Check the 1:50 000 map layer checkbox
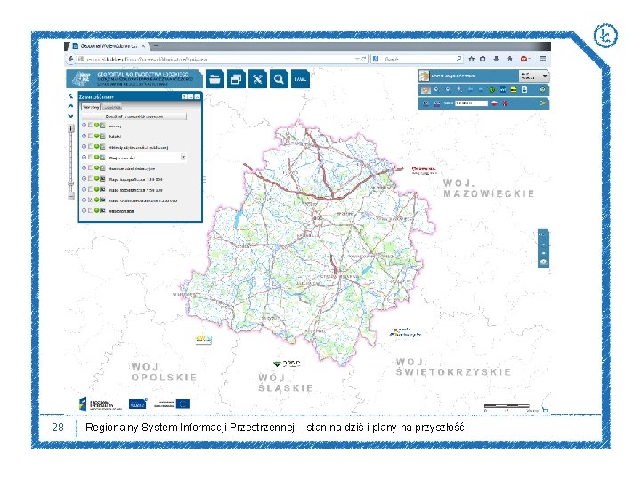 click(90, 190)
